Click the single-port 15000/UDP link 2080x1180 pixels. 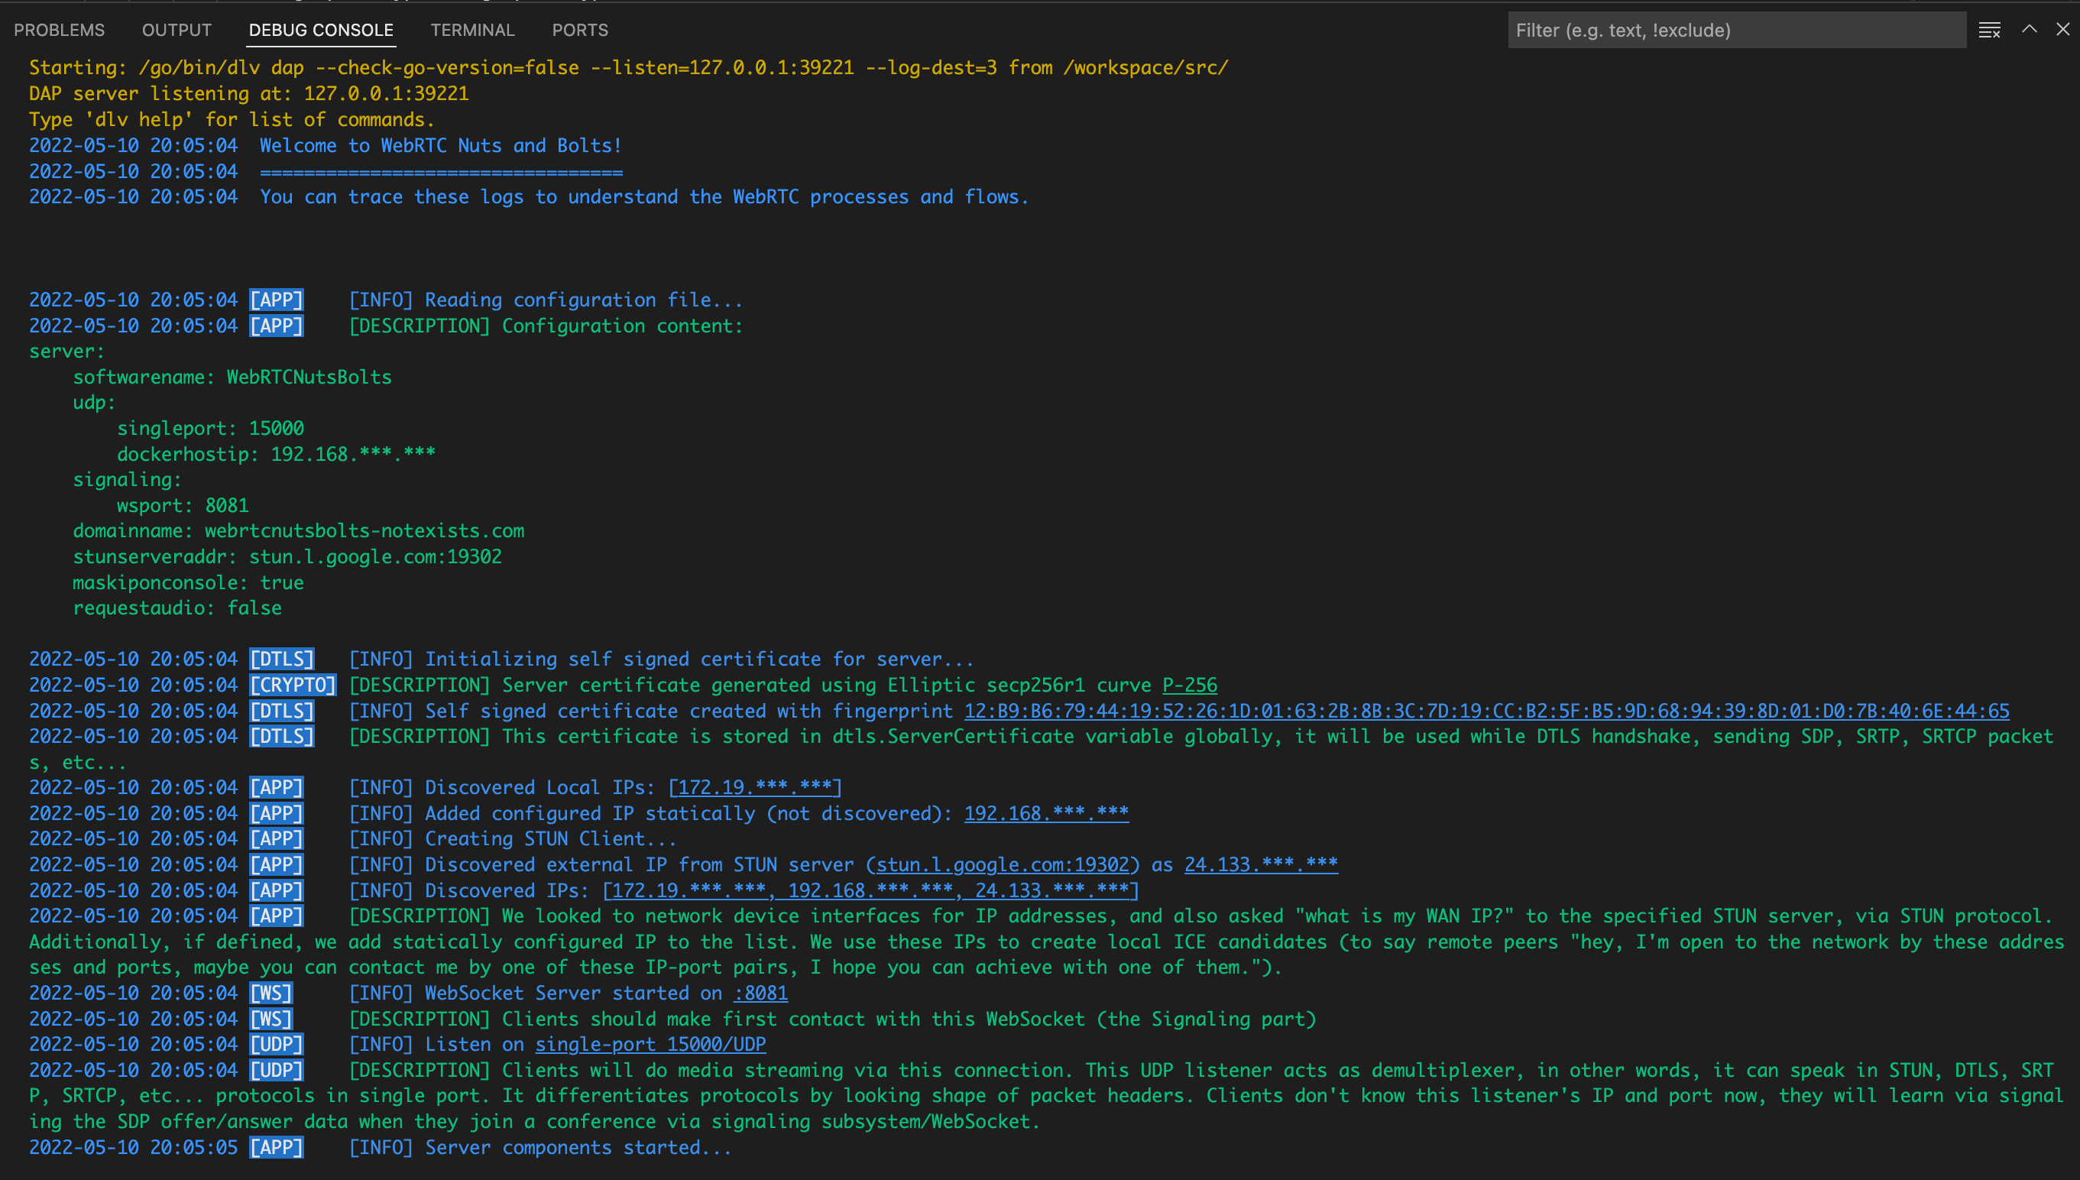click(x=650, y=1044)
